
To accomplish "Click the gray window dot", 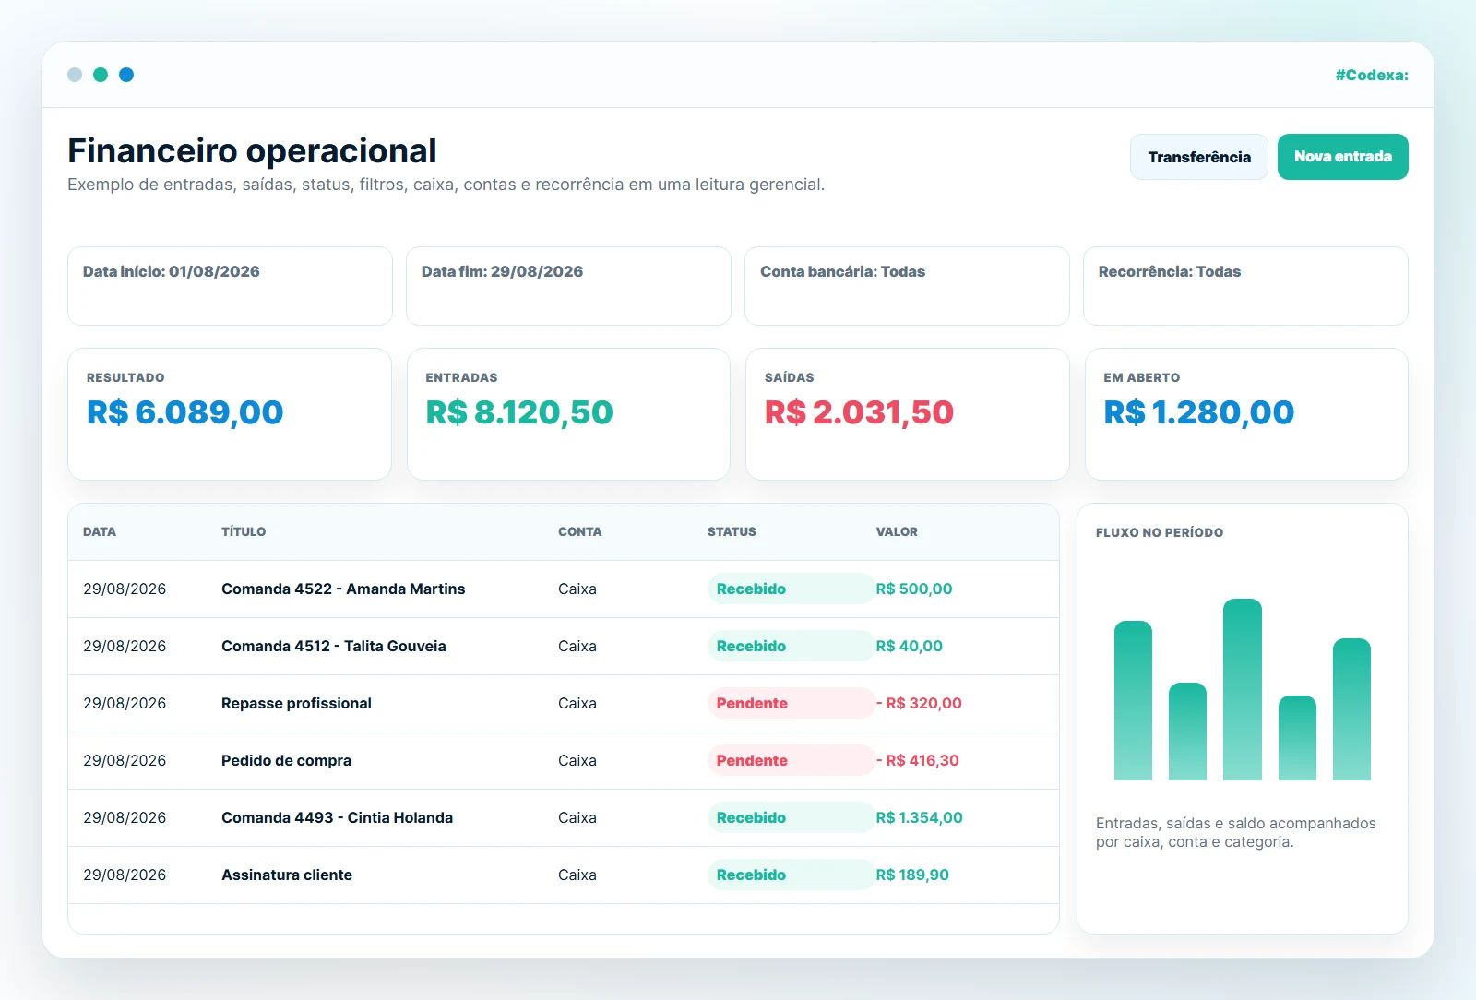I will click(75, 75).
